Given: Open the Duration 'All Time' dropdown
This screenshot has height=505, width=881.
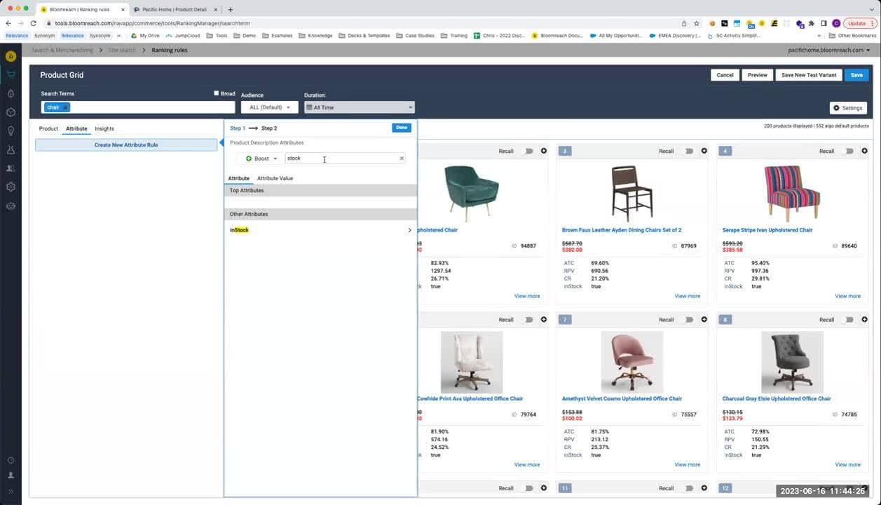Looking at the screenshot, I should coord(359,107).
